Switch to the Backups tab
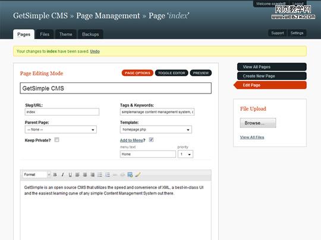 coord(90,34)
